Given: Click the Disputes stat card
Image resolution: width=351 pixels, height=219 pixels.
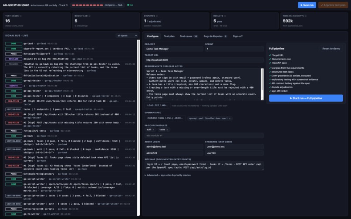Looking at the screenshot, I should pos(175,21).
